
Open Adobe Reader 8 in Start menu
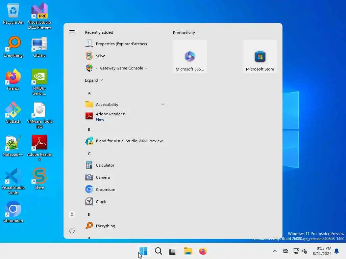click(x=125, y=116)
